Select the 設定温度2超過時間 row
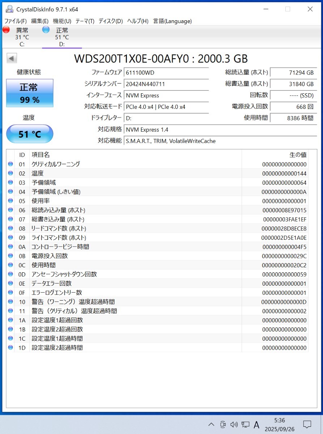 point(158,348)
